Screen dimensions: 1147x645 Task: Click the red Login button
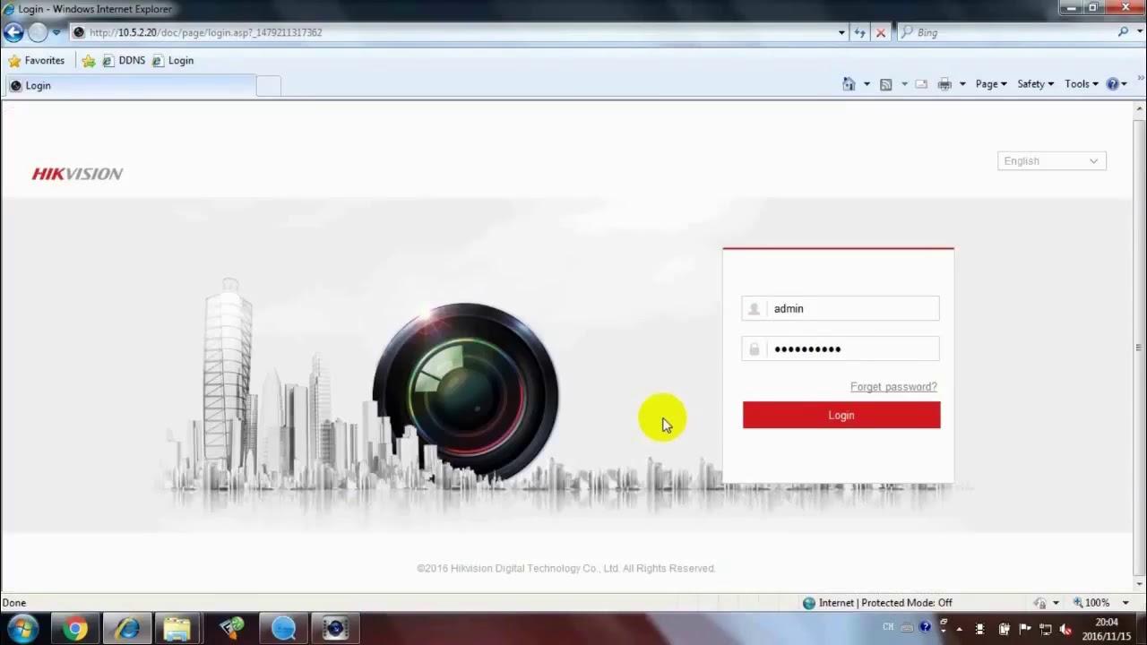(841, 415)
